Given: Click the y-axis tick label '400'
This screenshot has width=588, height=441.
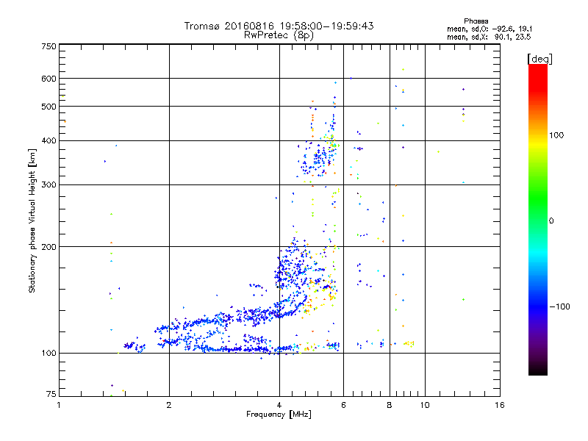Looking at the screenshot, I should (49, 141).
